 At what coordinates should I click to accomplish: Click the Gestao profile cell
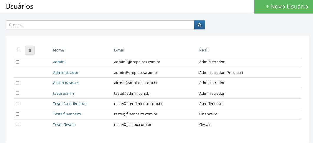point(205,125)
